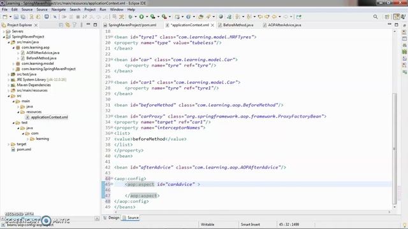Click the 'Writable' status bar entry
The width and height of the screenshot is (408, 229).
click(207, 225)
